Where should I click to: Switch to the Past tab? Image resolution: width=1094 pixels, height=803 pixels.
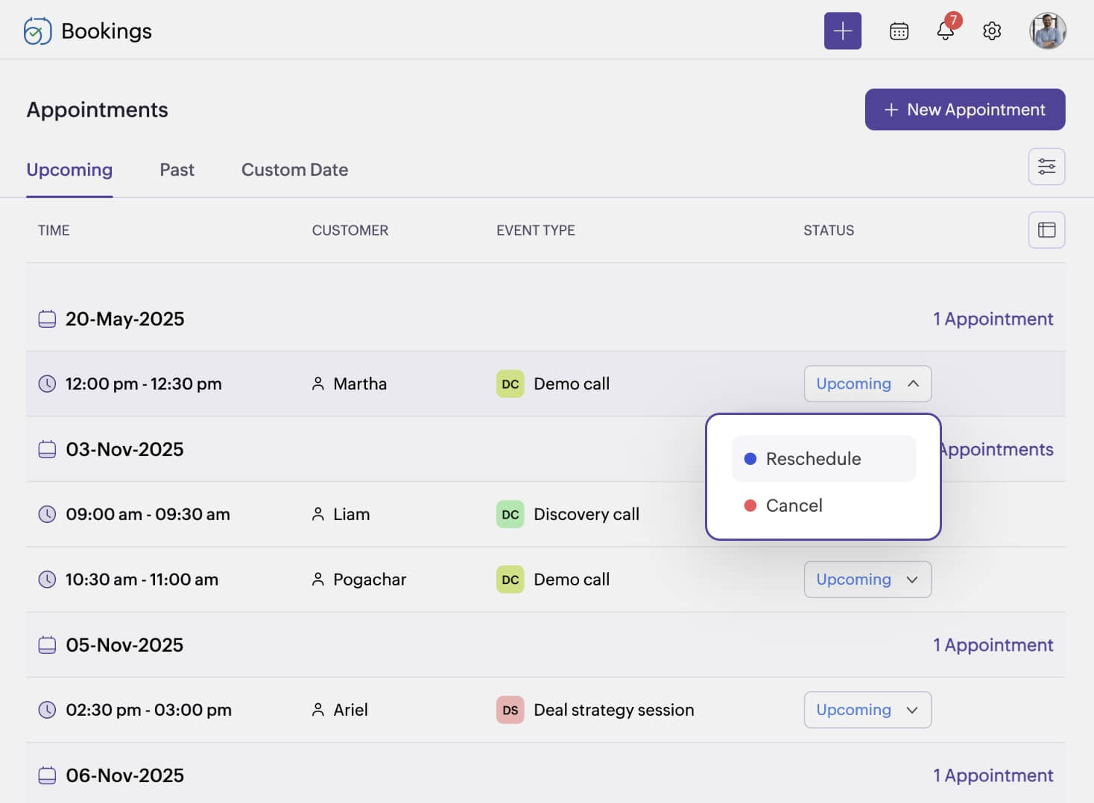(177, 170)
